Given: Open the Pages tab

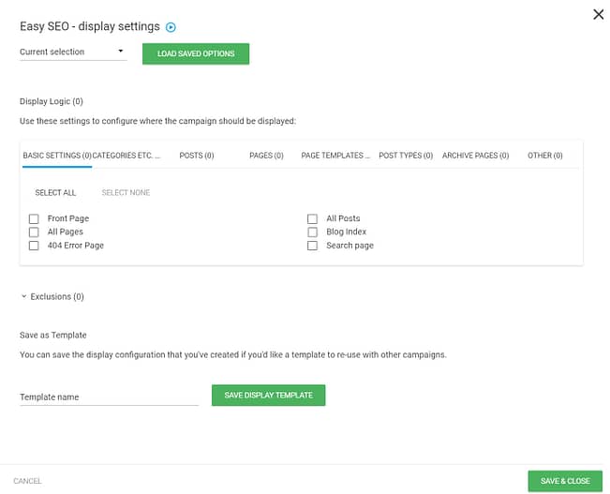Looking at the screenshot, I should (266, 156).
